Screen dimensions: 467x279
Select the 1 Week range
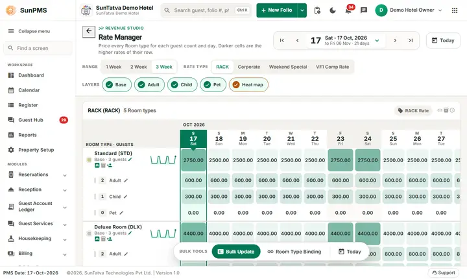(x=114, y=67)
